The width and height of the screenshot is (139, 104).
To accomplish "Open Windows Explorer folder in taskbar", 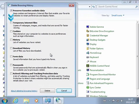I will pos(26,101).
